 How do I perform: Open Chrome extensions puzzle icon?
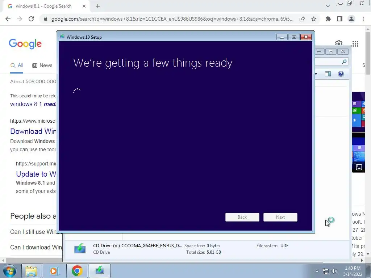pyautogui.click(x=328, y=19)
